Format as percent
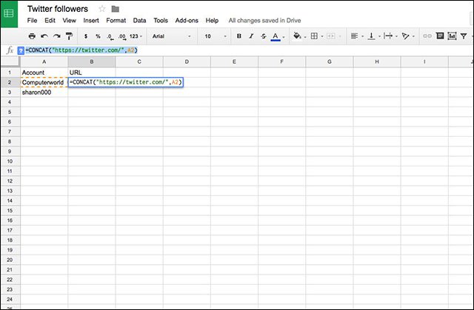Screen dimensions: 474x310 click(98, 36)
